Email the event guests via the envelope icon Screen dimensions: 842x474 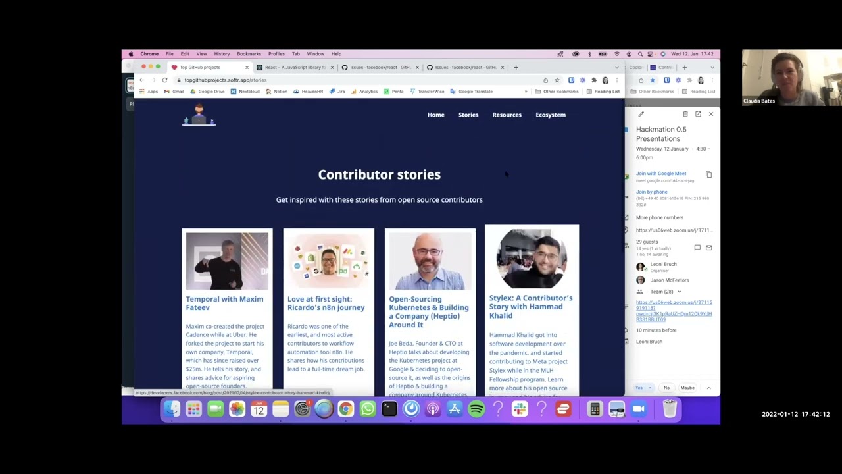(708, 248)
